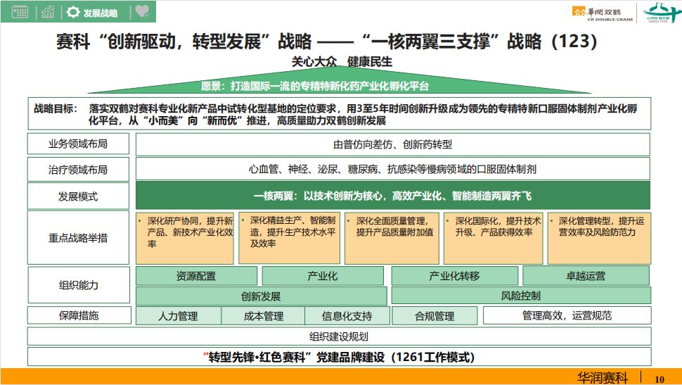Click the 风险控制 green bar
682x385 pixels.
click(520, 296)
